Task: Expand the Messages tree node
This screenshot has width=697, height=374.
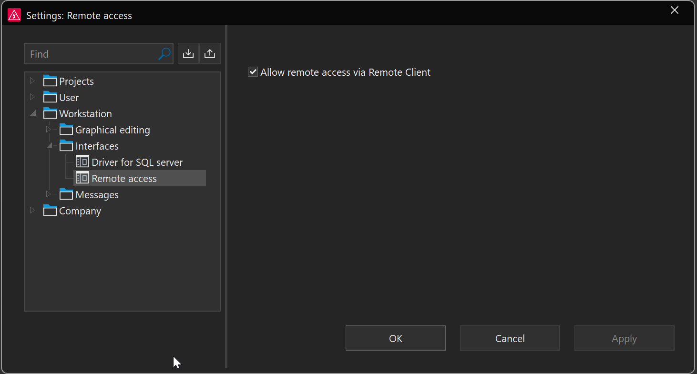Action: 48,194
